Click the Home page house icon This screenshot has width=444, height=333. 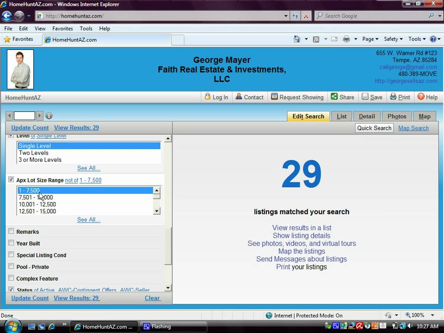click(297, 39)
